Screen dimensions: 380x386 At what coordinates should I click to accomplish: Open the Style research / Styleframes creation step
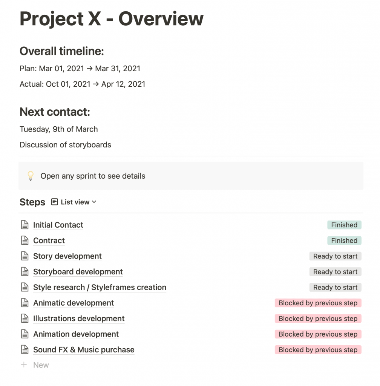click(x=100, y=287)
